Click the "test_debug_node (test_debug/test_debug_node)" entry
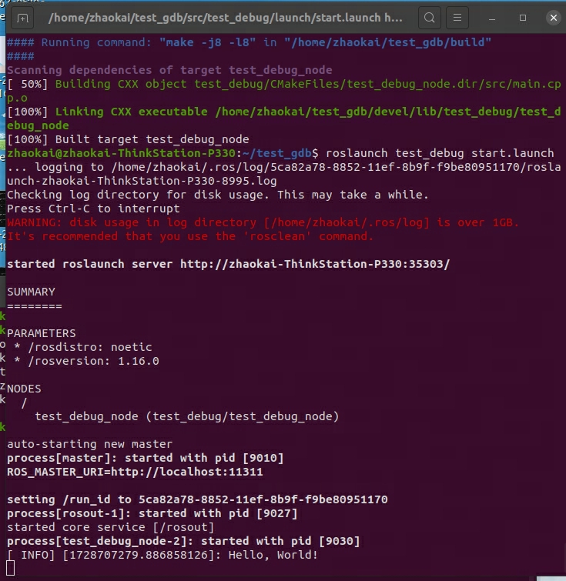 187,416
